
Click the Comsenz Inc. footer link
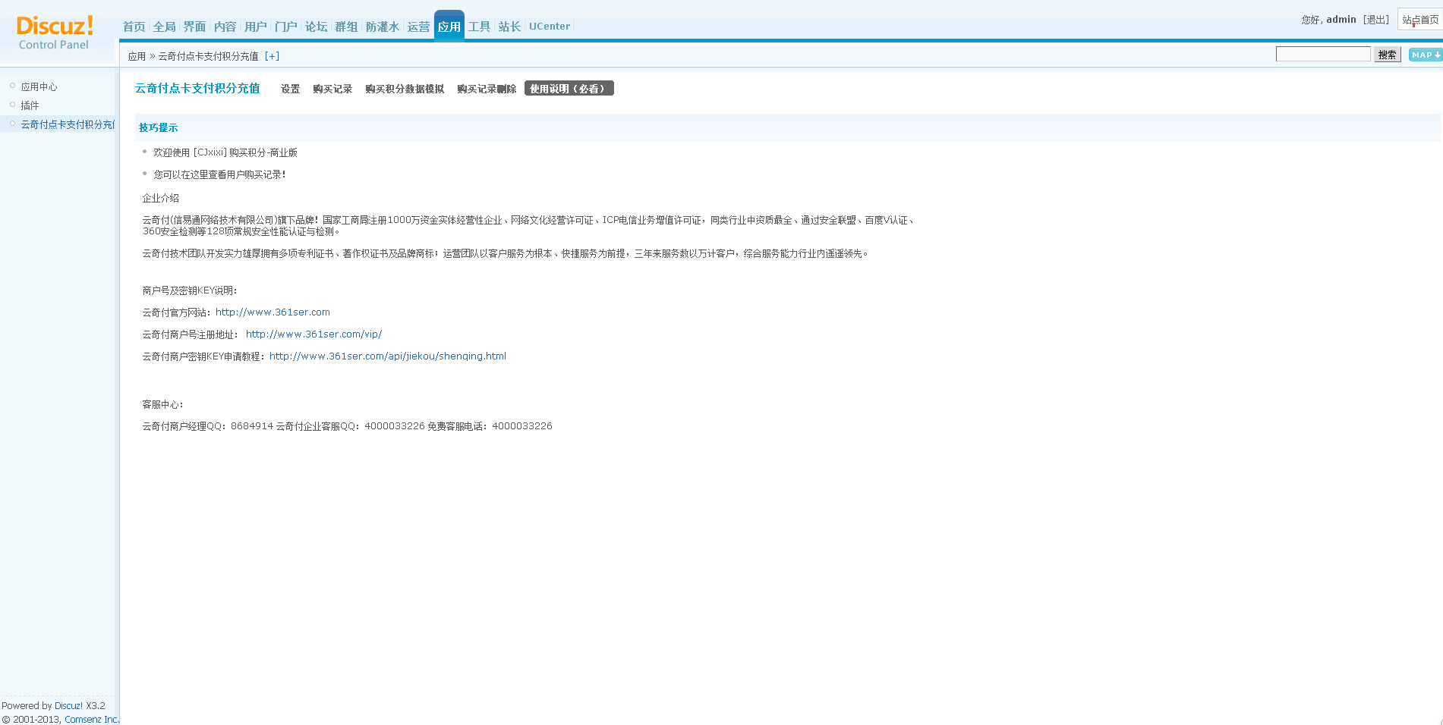coord(92,720)
